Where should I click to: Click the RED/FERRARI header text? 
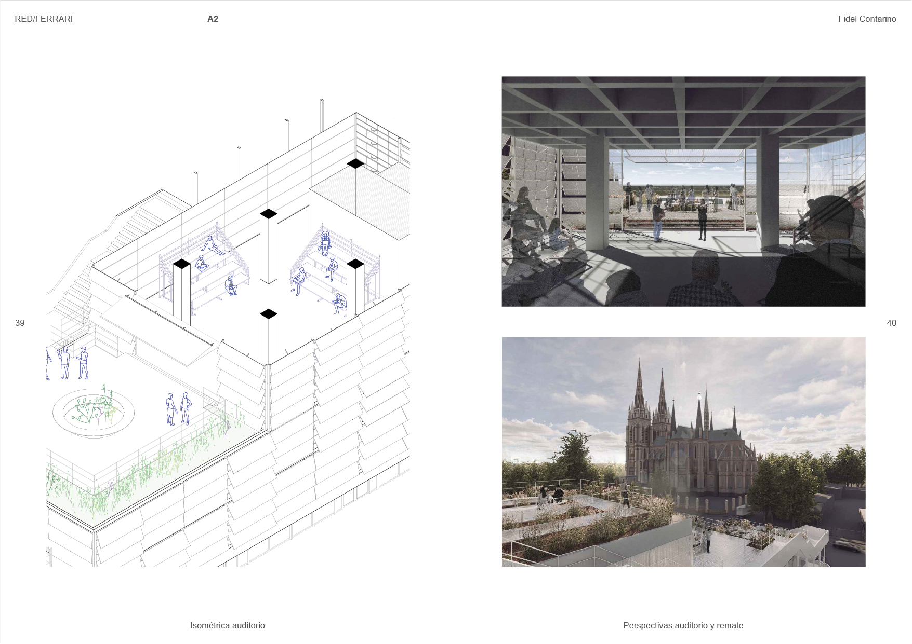click(x=44, y=19)
